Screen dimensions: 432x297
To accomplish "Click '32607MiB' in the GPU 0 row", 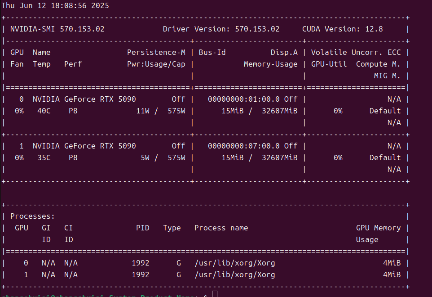I will tap(280, 111).
